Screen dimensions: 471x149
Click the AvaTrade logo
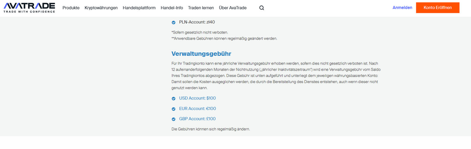tap(29, 8)
